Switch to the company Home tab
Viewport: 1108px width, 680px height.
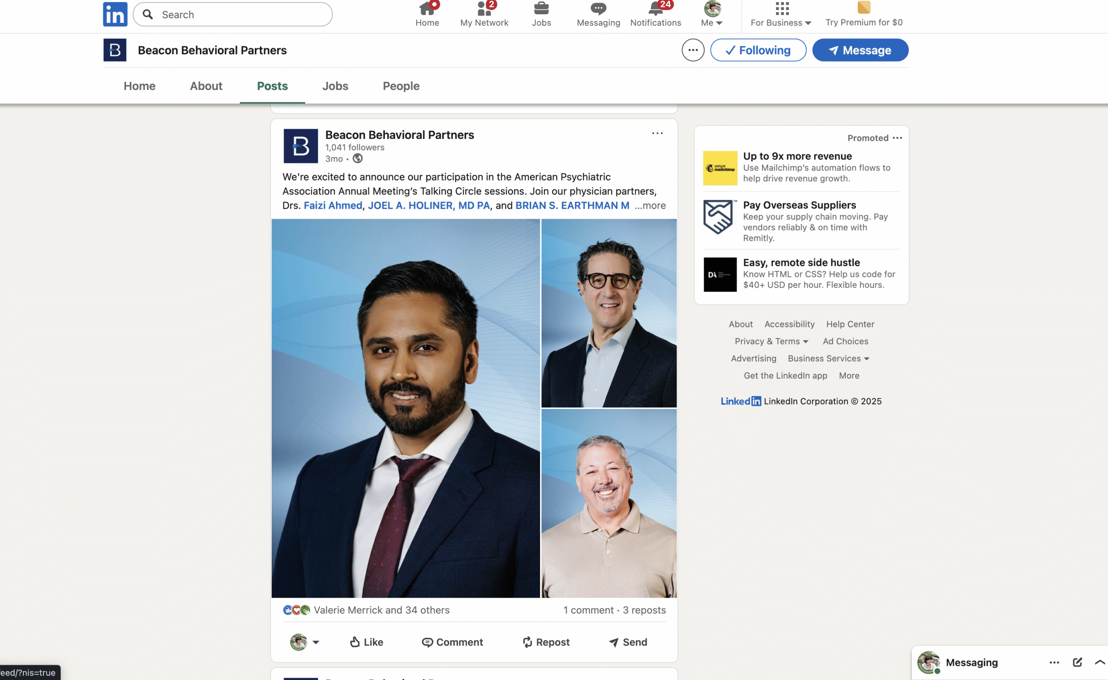point(139,86)
